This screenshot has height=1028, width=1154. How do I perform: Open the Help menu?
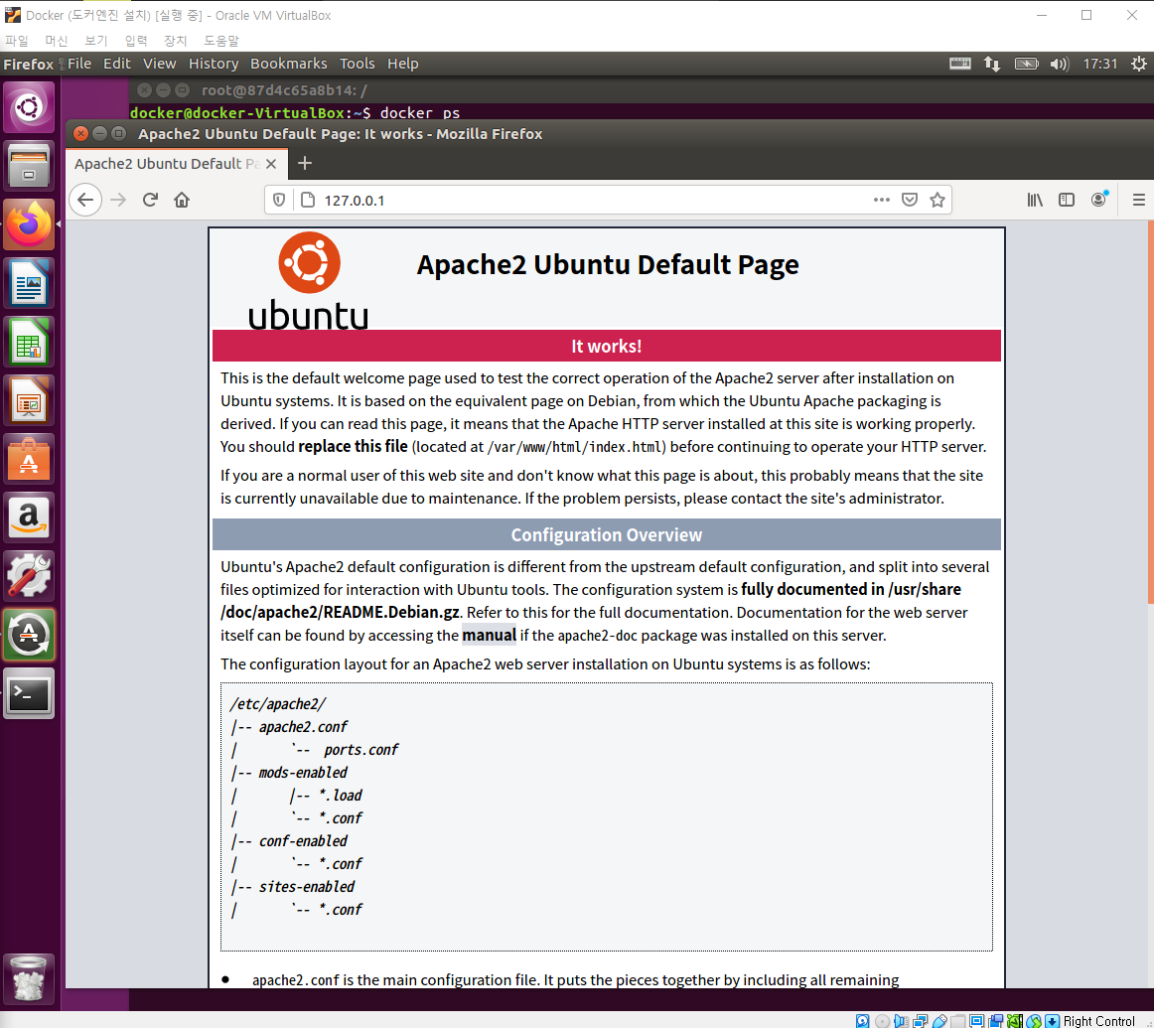point(402,64)
